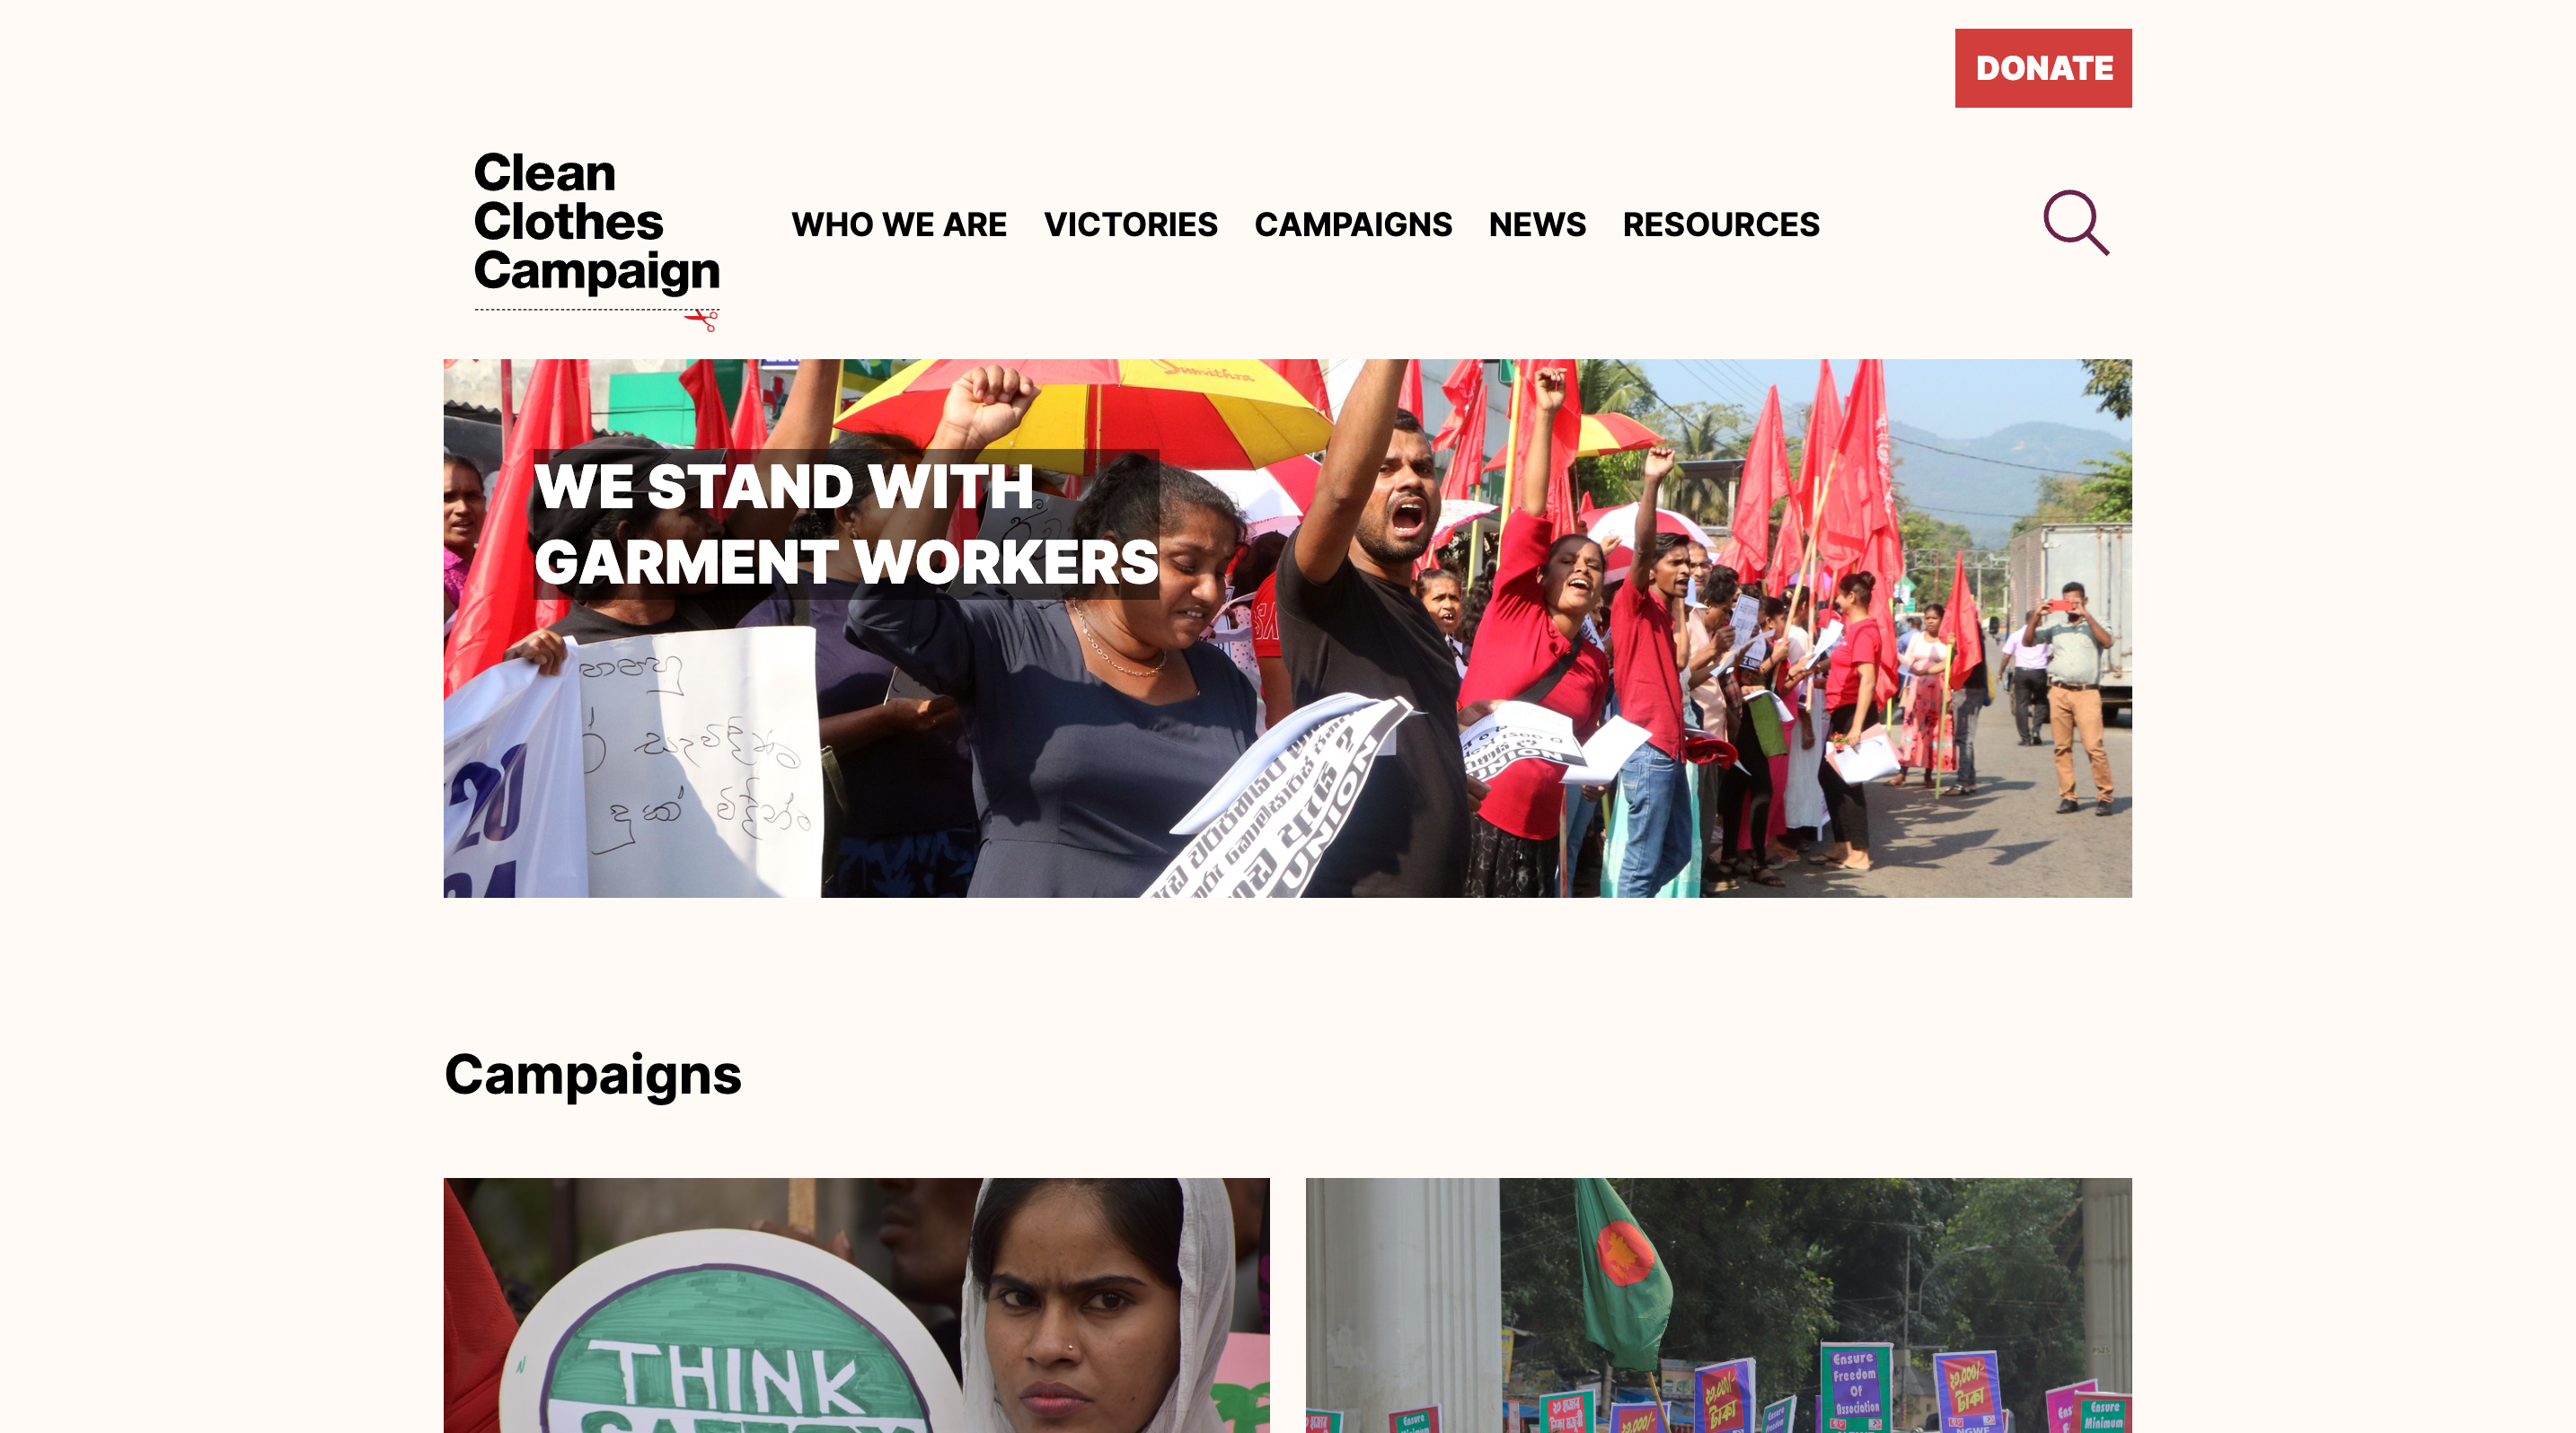Open the CAMPAIGNS navigation menu

1353,224
